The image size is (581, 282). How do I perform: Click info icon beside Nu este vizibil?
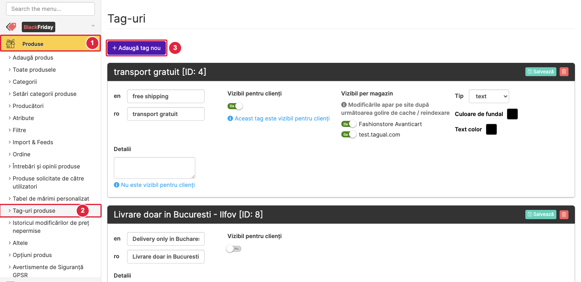point(117,185)
